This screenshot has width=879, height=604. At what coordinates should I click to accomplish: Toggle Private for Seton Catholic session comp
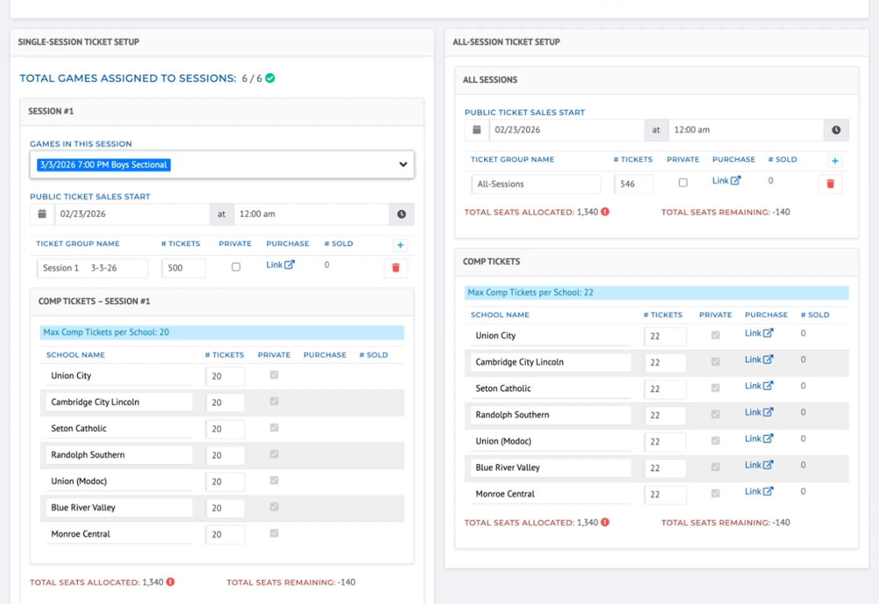click(274, 428)
